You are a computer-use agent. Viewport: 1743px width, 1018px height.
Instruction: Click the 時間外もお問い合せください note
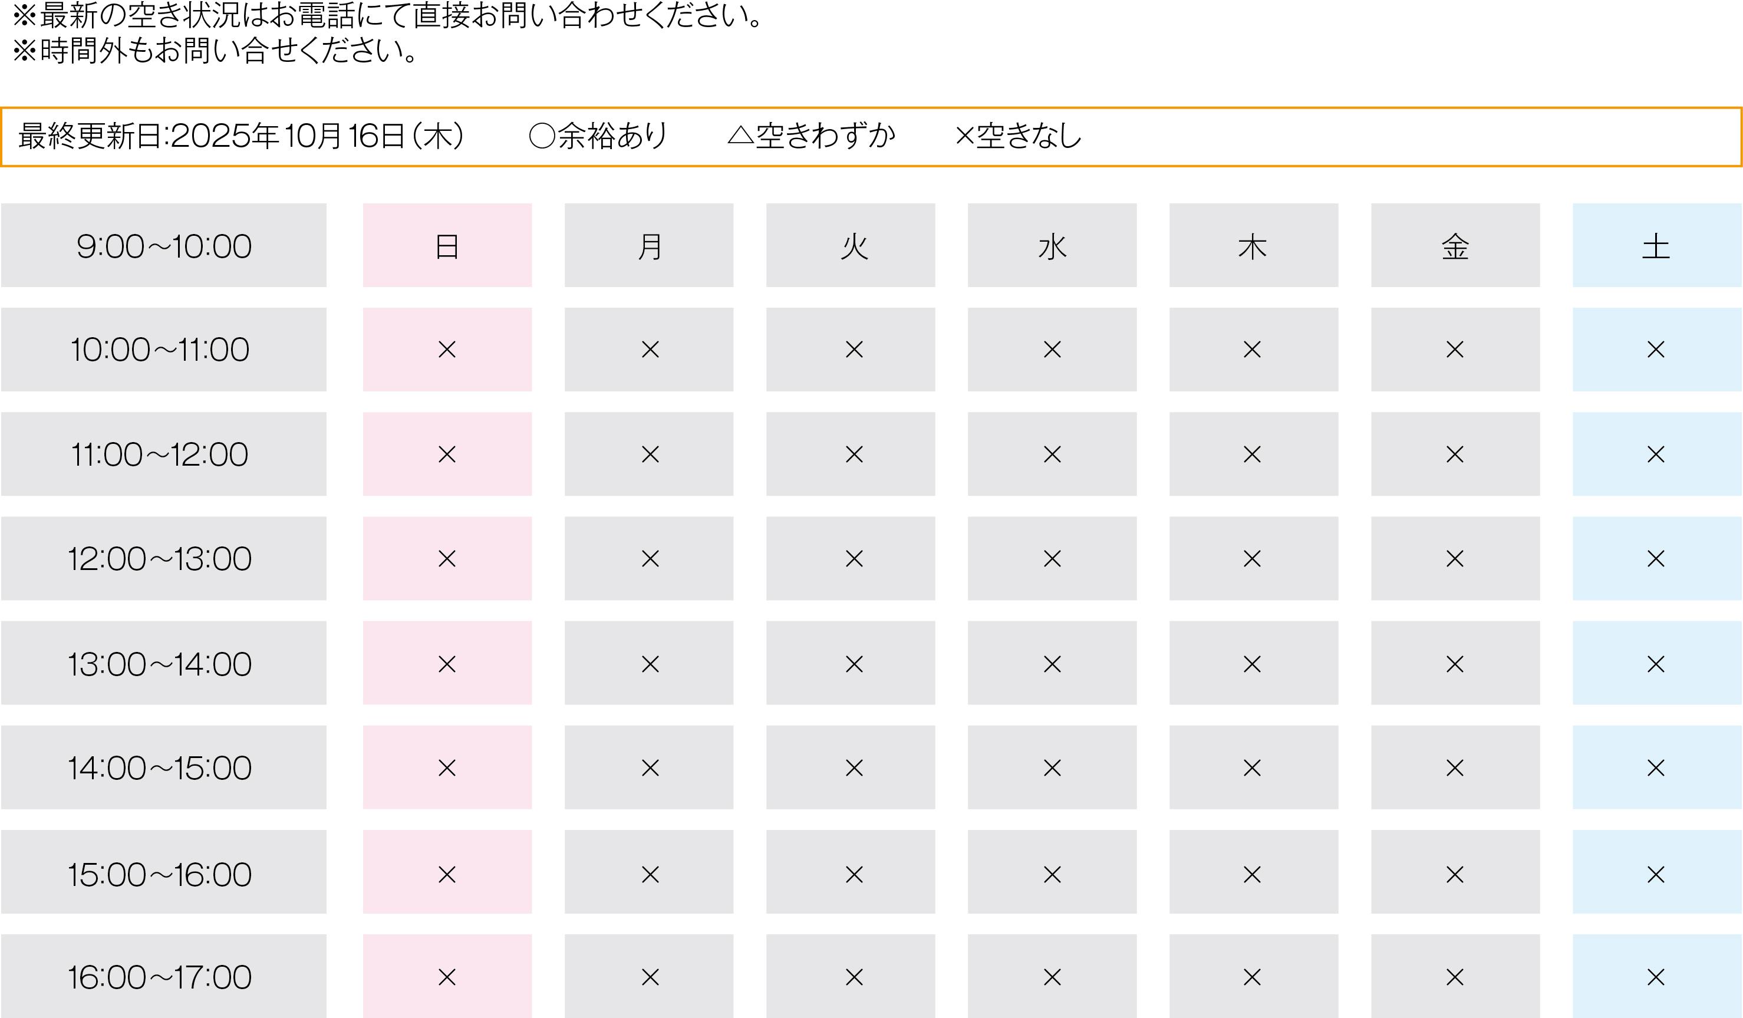(215, 51)
